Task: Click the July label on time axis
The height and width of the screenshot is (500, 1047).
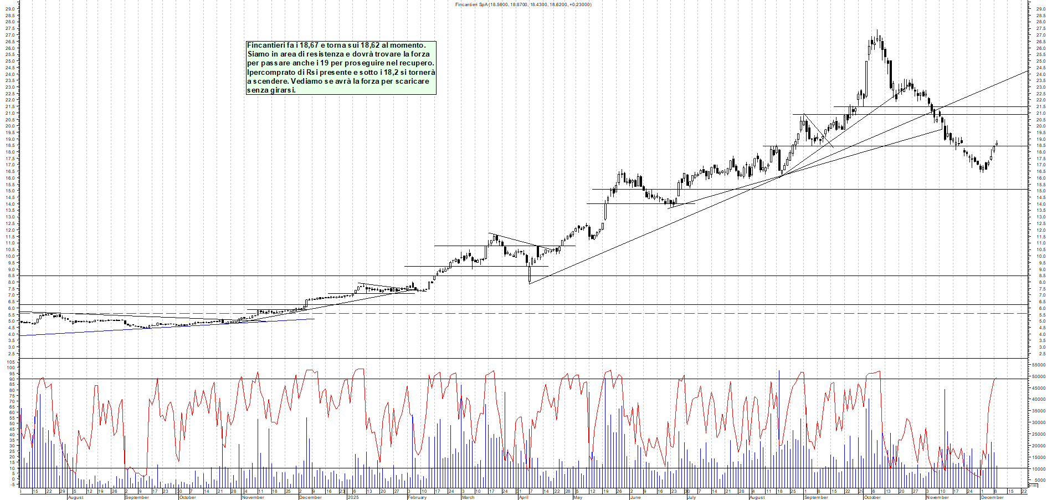Action: click(691, 497)
